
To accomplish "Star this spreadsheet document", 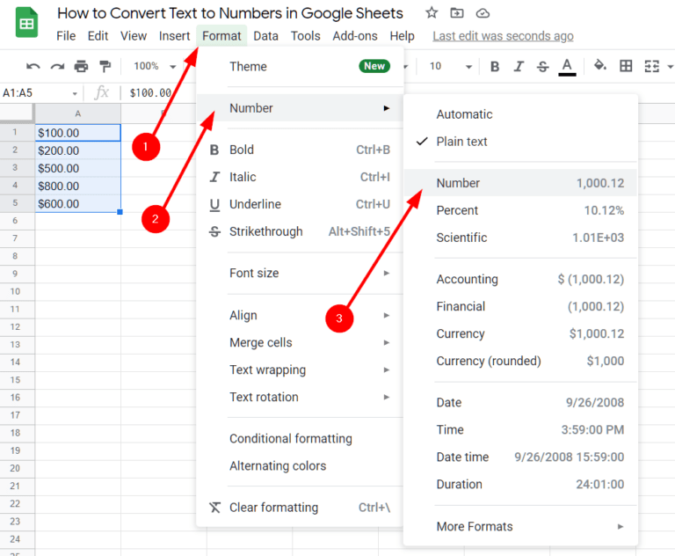I will [432, 13].
